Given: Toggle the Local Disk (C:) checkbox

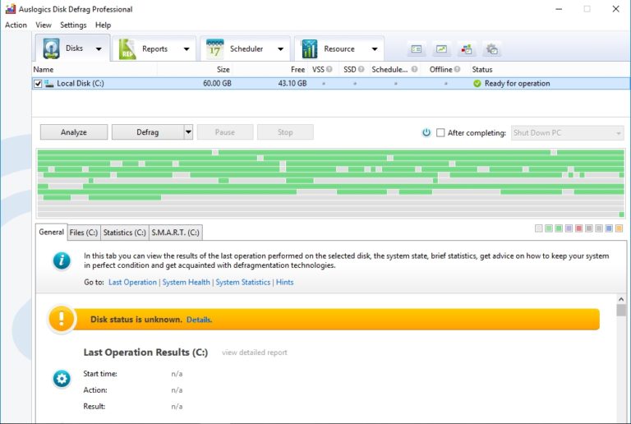Looking at the screenshot, I should point(38,84).
